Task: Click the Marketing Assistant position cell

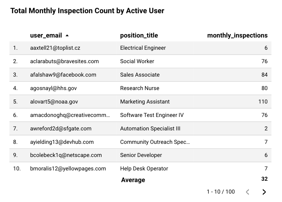Action: (145, 102)
